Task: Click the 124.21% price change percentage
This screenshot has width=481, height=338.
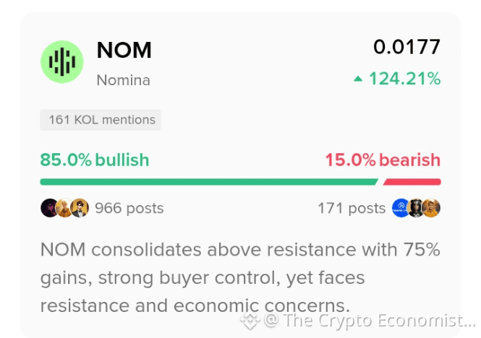Action: coord(404,79)
